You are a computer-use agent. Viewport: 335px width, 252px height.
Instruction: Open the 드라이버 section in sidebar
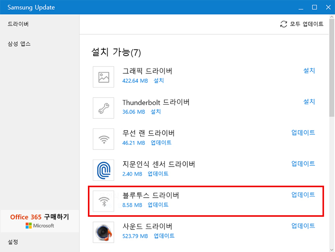click(x=18, y=24)
